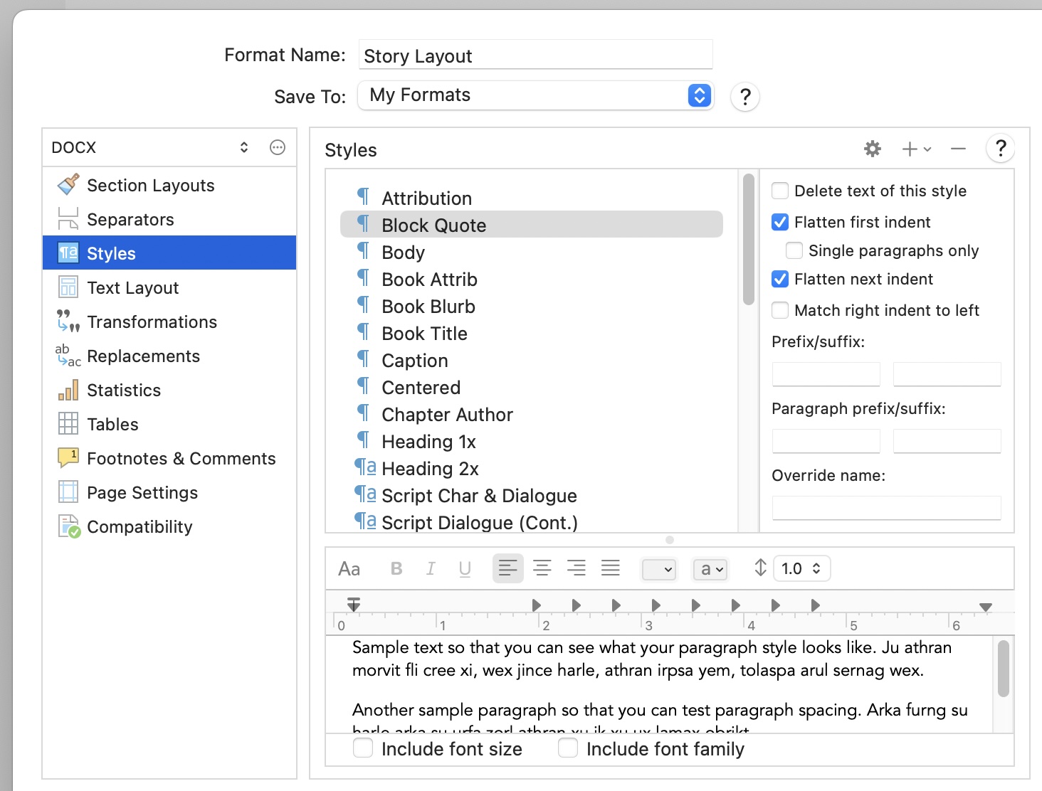Image resolution: width=1042 pixels, height=791 pixels.
Task: Click the Bold formatting icon
Action: [x=396, y=568]
